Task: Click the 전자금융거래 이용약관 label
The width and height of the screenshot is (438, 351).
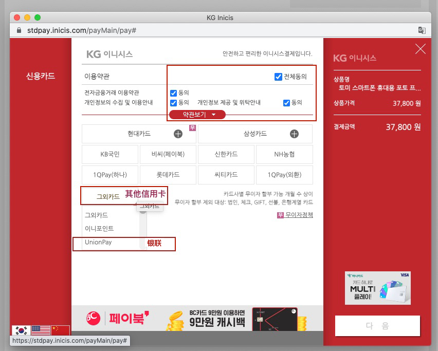Action: [112, 93]
